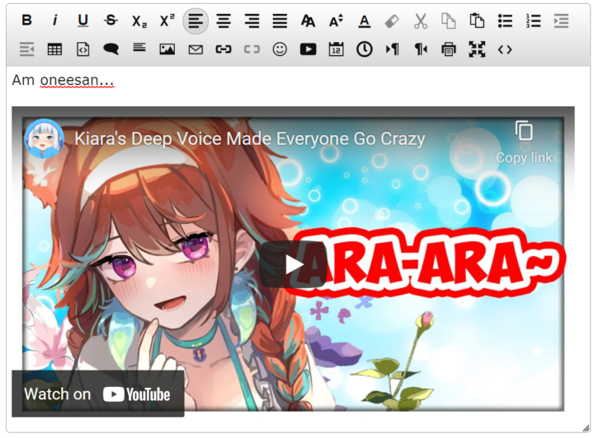The image size is (594, 438).
Task: Center align the text
Action: click(224, 21)
